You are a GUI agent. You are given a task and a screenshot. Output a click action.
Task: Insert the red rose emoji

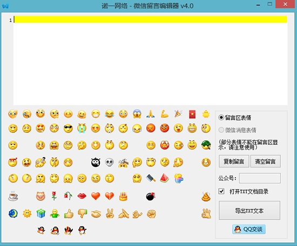click(x=54, y=196)
